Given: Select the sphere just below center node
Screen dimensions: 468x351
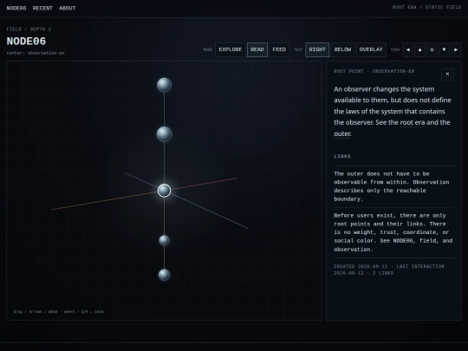Looking at the screenshot, I should click(x=164, y=240).
